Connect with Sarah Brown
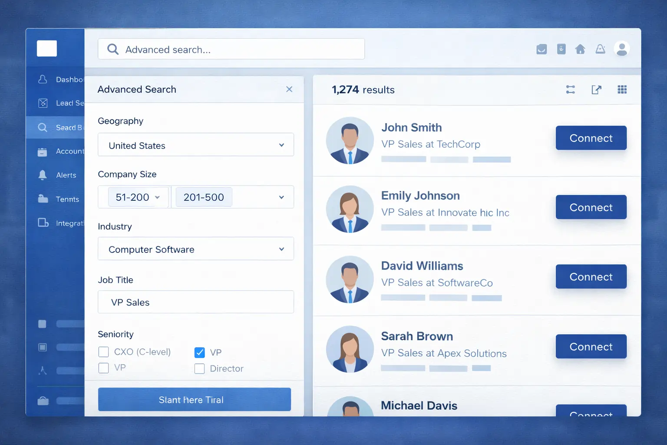The image size is (667, 445). tap(591, 346)
